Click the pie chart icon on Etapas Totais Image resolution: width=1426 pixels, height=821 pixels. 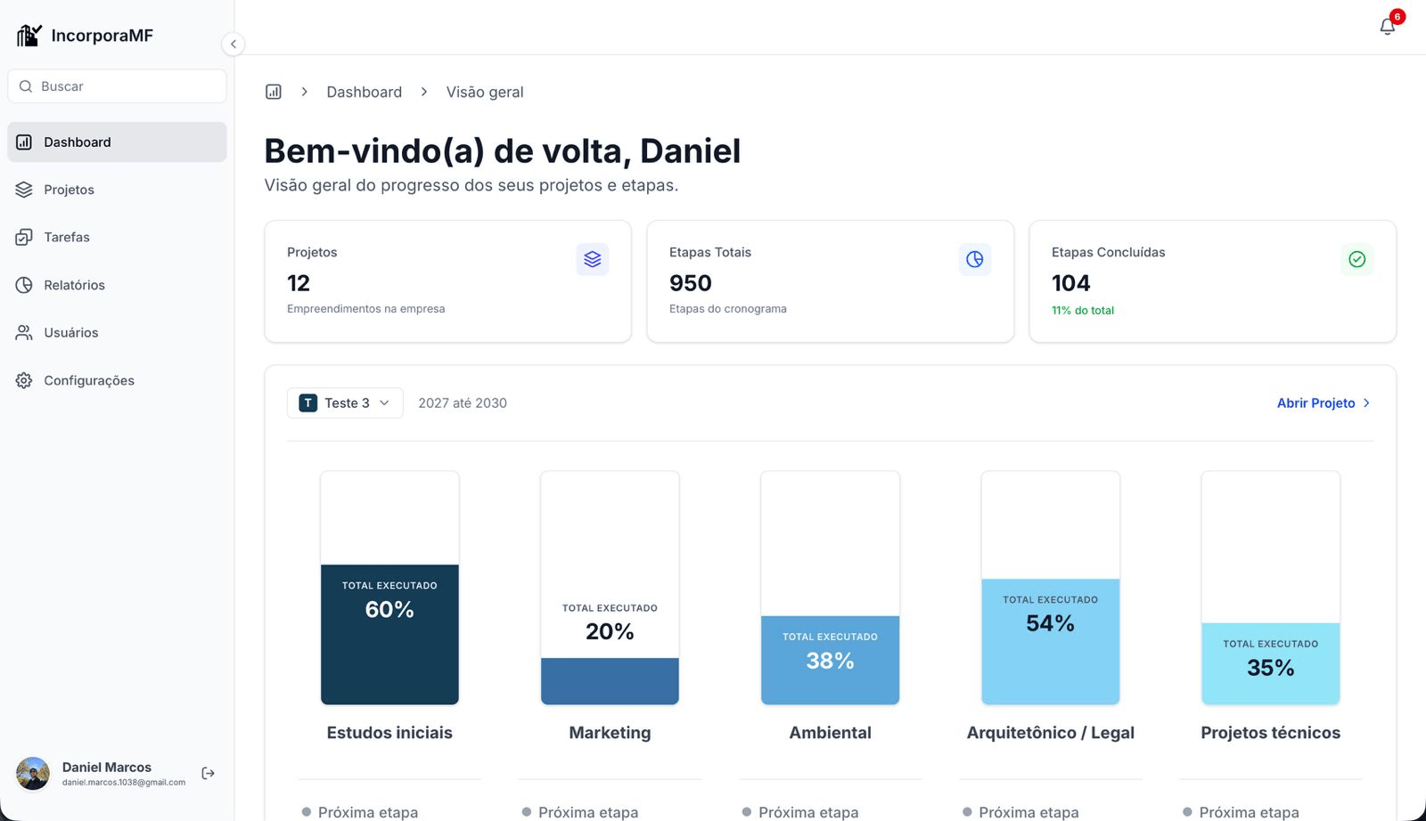click(975, 259)
